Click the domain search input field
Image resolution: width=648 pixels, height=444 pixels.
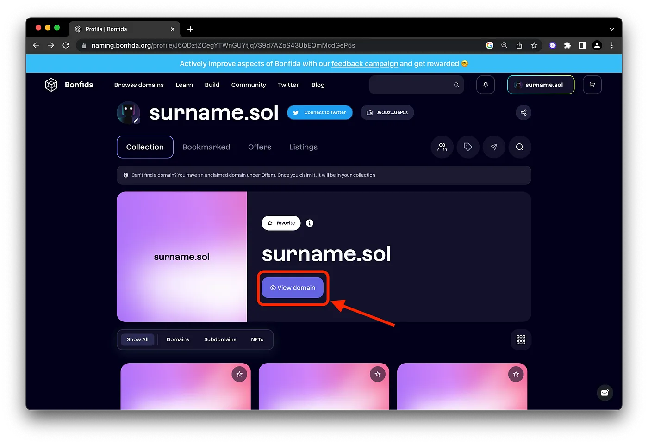[416, 85]
